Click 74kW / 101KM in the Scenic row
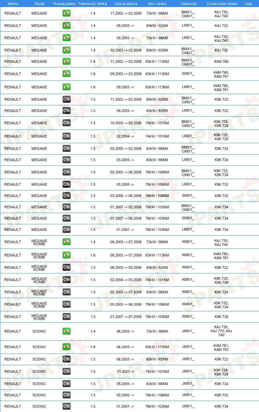 click(157, 372)
